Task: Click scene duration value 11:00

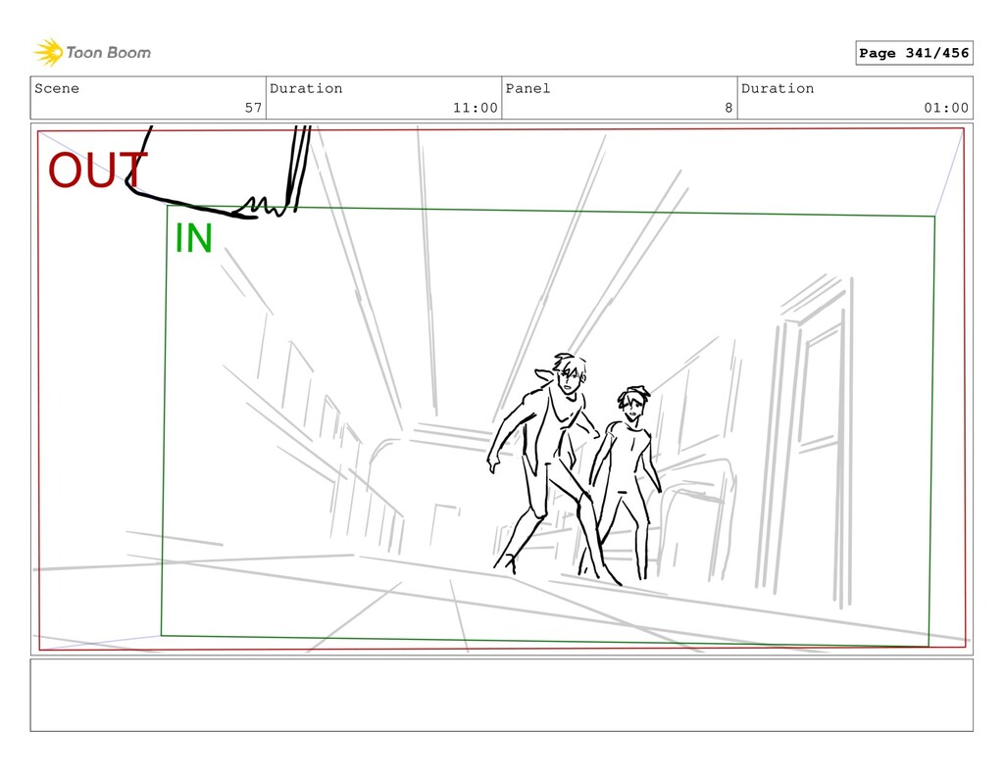Action: (x=476, y=108)
